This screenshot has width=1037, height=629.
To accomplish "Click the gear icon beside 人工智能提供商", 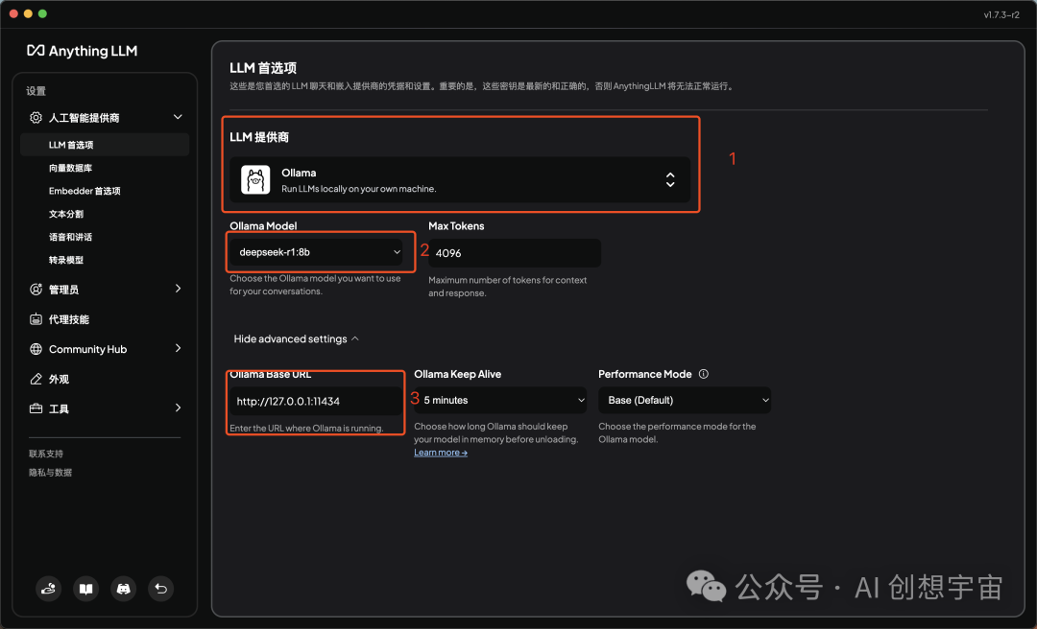I will [x=36, y=118].
